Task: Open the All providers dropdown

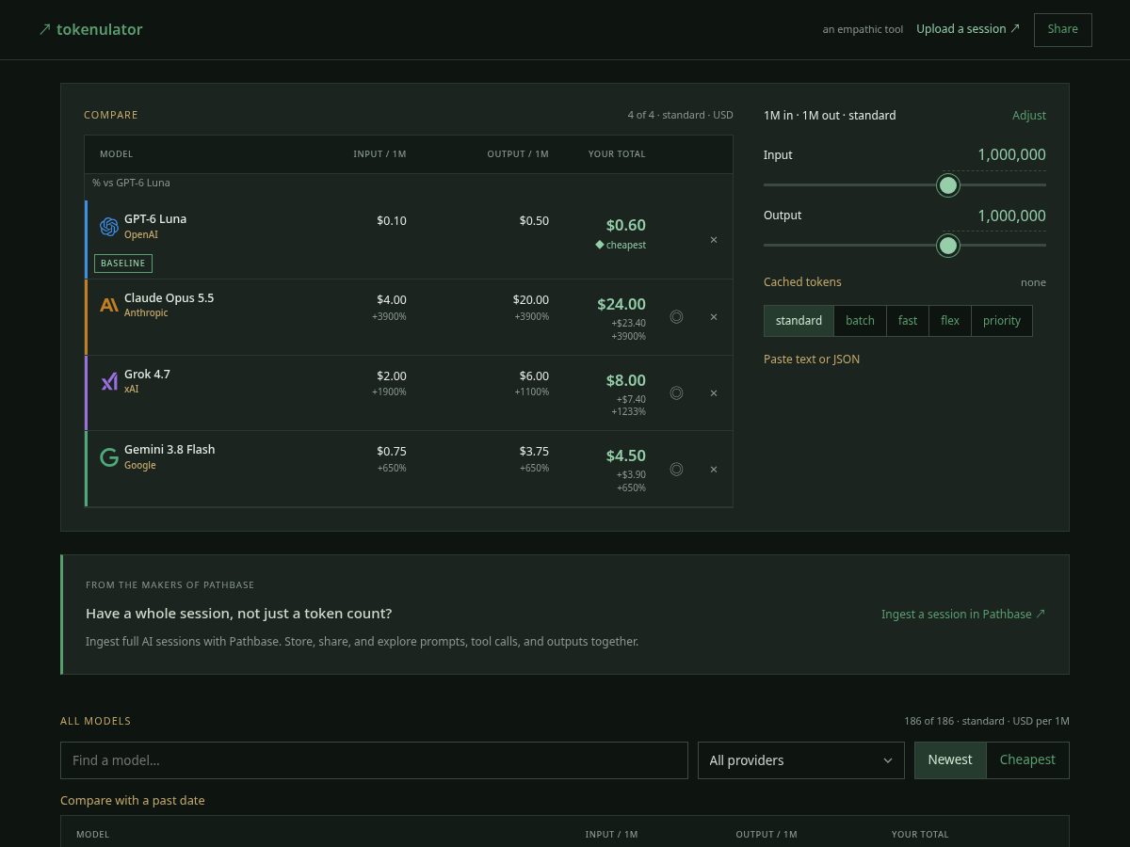Action: tap(800, 760)
